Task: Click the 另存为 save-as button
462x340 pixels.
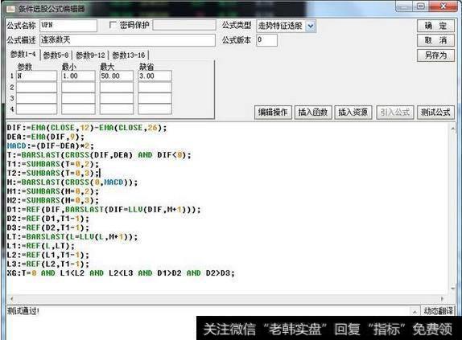Action: (435, 55)
